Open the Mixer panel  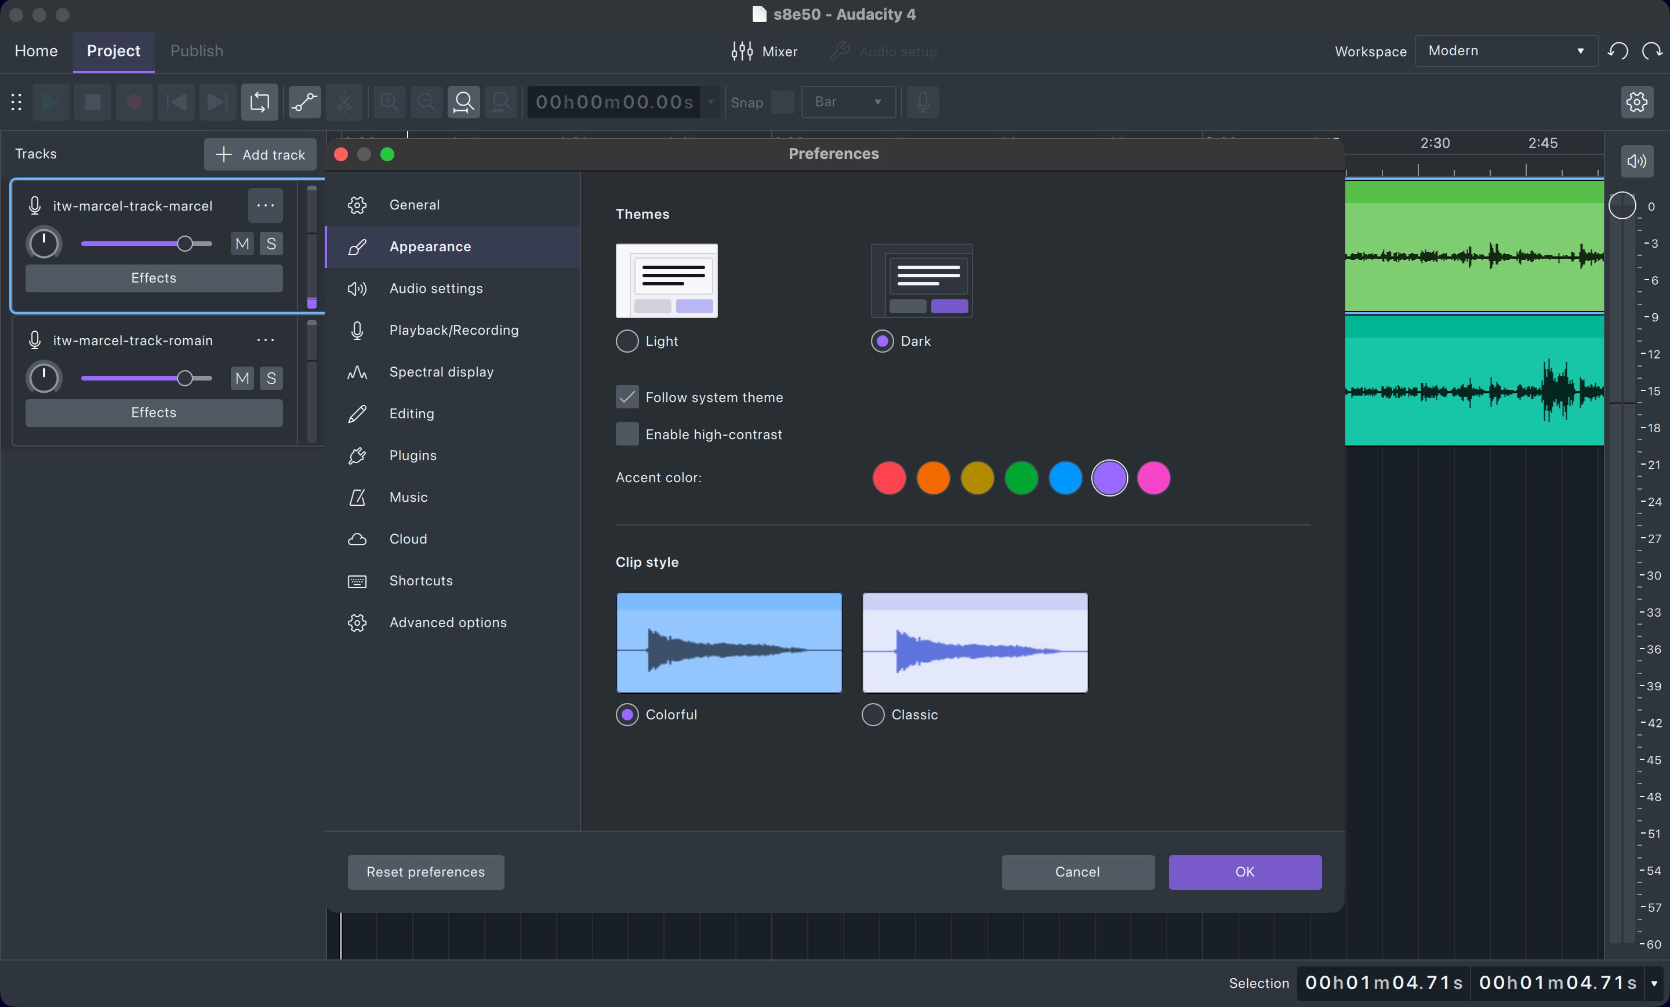pyautogui.click(x=764, y=51)
